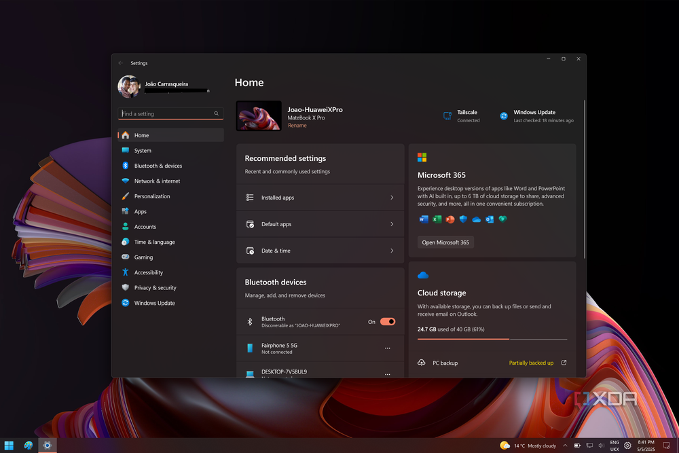
Task: Open Windows Start menu from taskbar
Action: (x=9, y=446)
